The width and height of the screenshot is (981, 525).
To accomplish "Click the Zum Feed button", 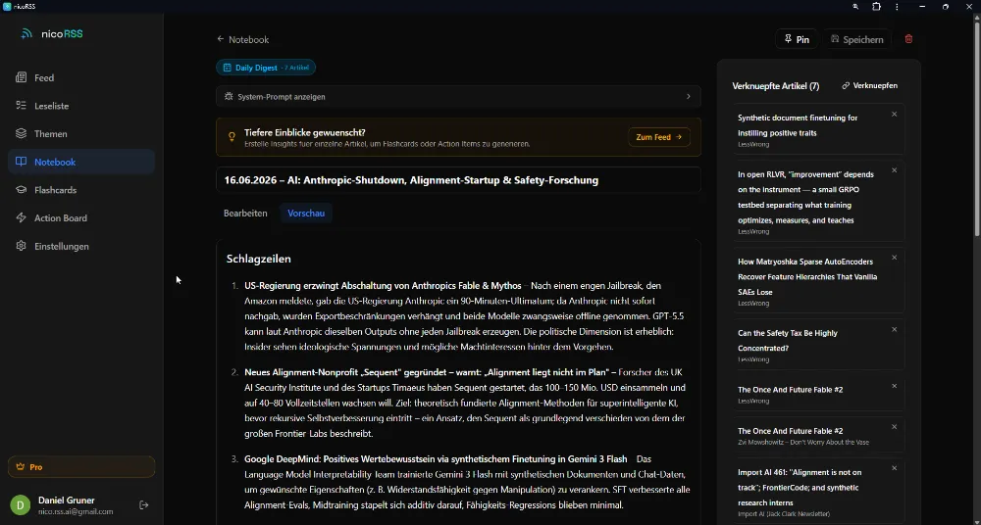I will click(x=659, y=137).
